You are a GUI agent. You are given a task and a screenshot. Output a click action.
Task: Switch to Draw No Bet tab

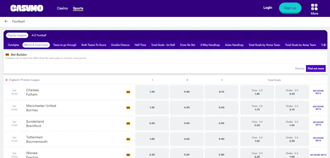(188, 45)
